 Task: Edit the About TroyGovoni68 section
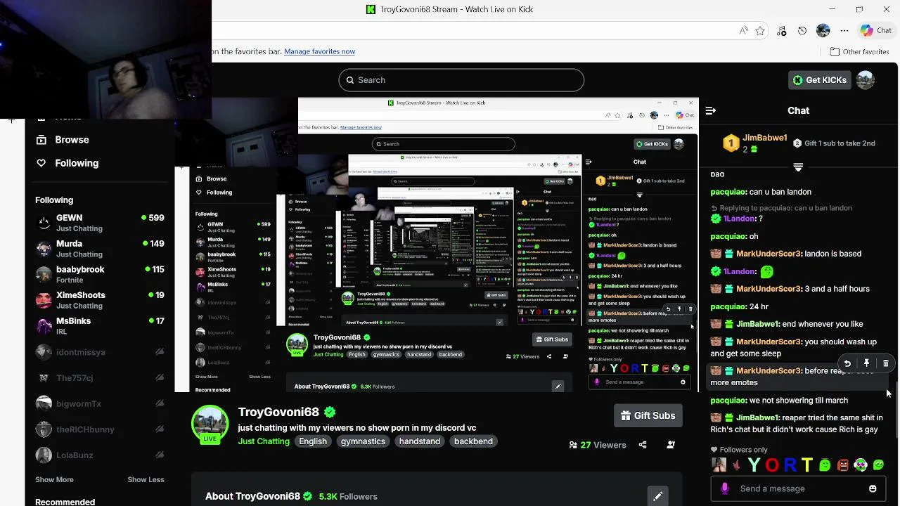(657, 496)
